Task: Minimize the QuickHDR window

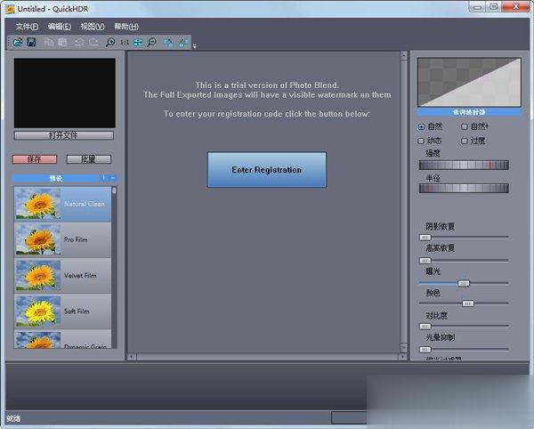Action: click(x=477, y=7)
